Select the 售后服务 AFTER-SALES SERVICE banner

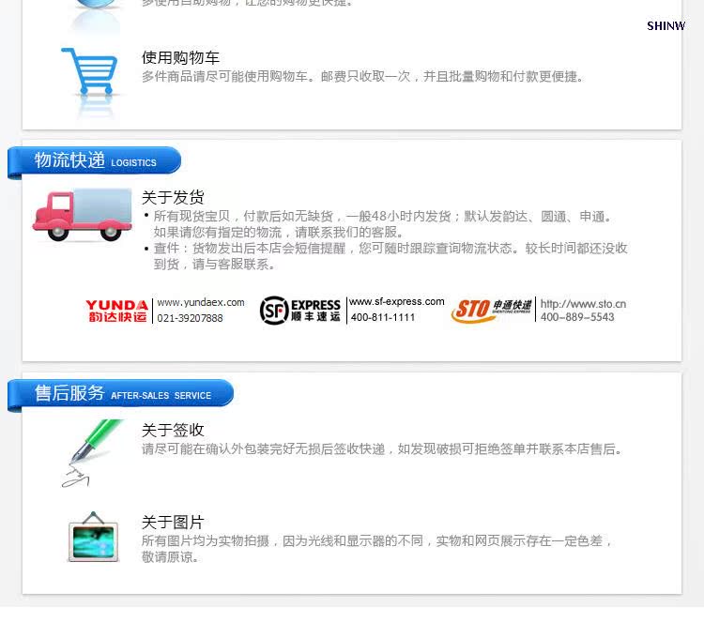click(120, 393)
